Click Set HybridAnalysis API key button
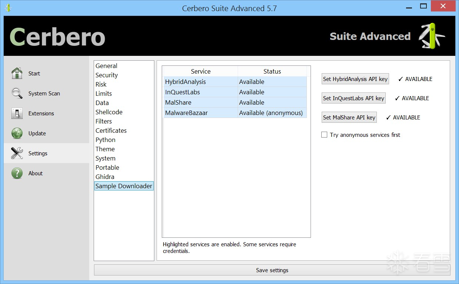459x284 pixels. (x=355, y=79)
